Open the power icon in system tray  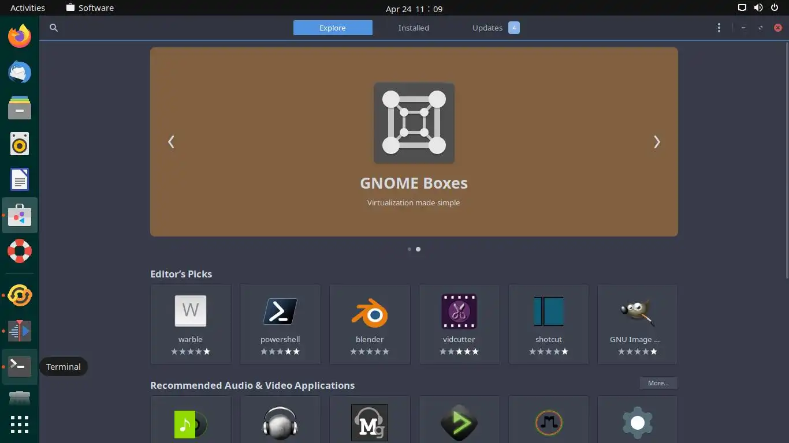click(x=774, y=8)
